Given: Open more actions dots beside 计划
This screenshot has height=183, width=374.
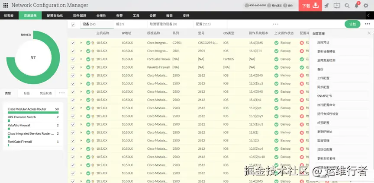Looking at the screenshot, I should click(368, 24).
